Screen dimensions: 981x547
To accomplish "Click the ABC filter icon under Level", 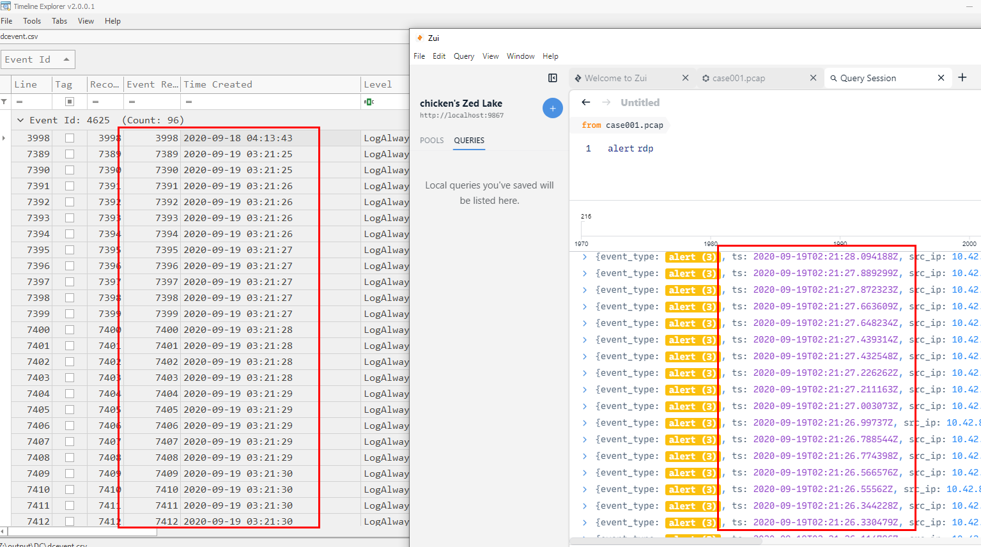I will 369,102.
